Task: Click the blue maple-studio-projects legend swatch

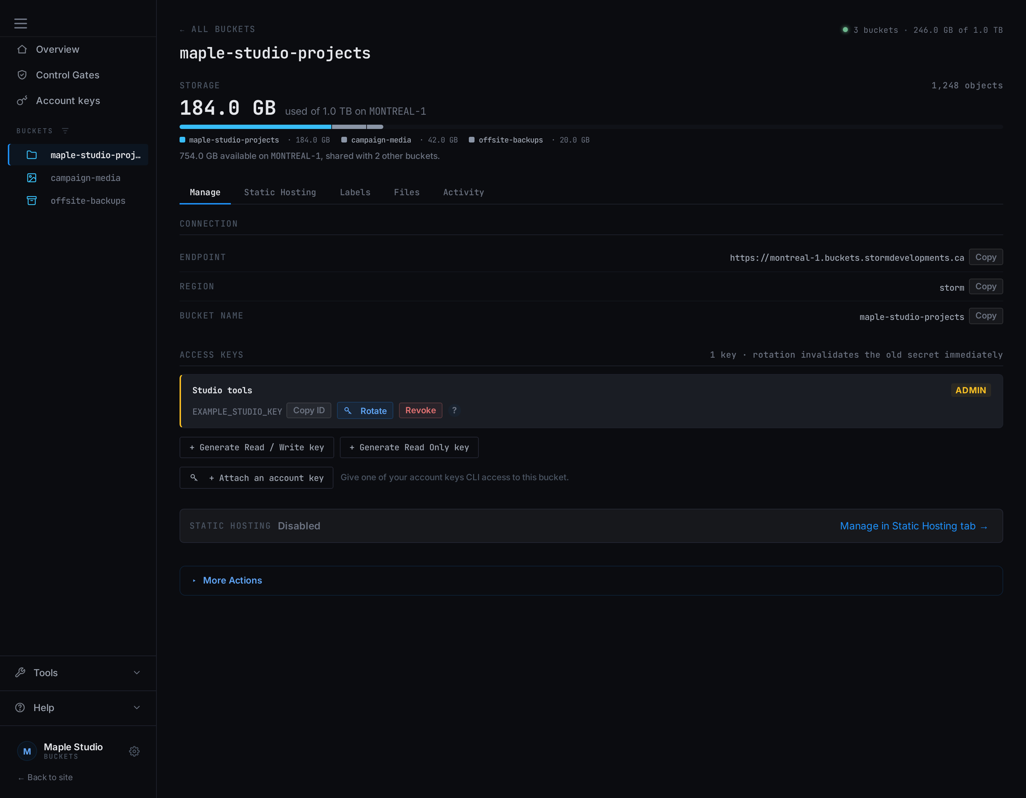Action: point(182,140)
